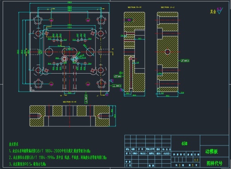Click the '比例' title block header
Image resolution: width=231 pixels, height=169 pixels.
[x=197, y=154]
